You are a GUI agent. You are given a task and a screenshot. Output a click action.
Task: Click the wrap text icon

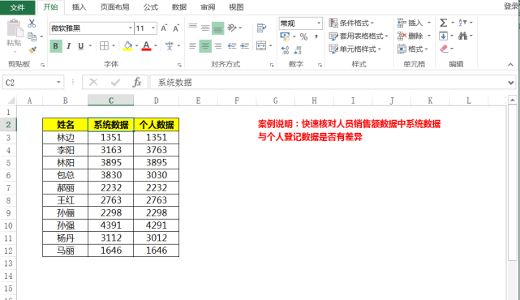261,28
